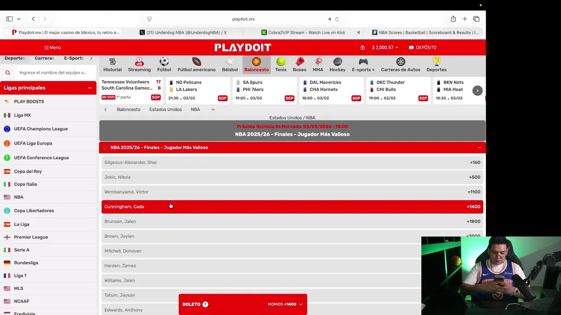Reload page with refresh icon
Image resolution: width=561 pixels, height=315 pixels.
point(337,19)
